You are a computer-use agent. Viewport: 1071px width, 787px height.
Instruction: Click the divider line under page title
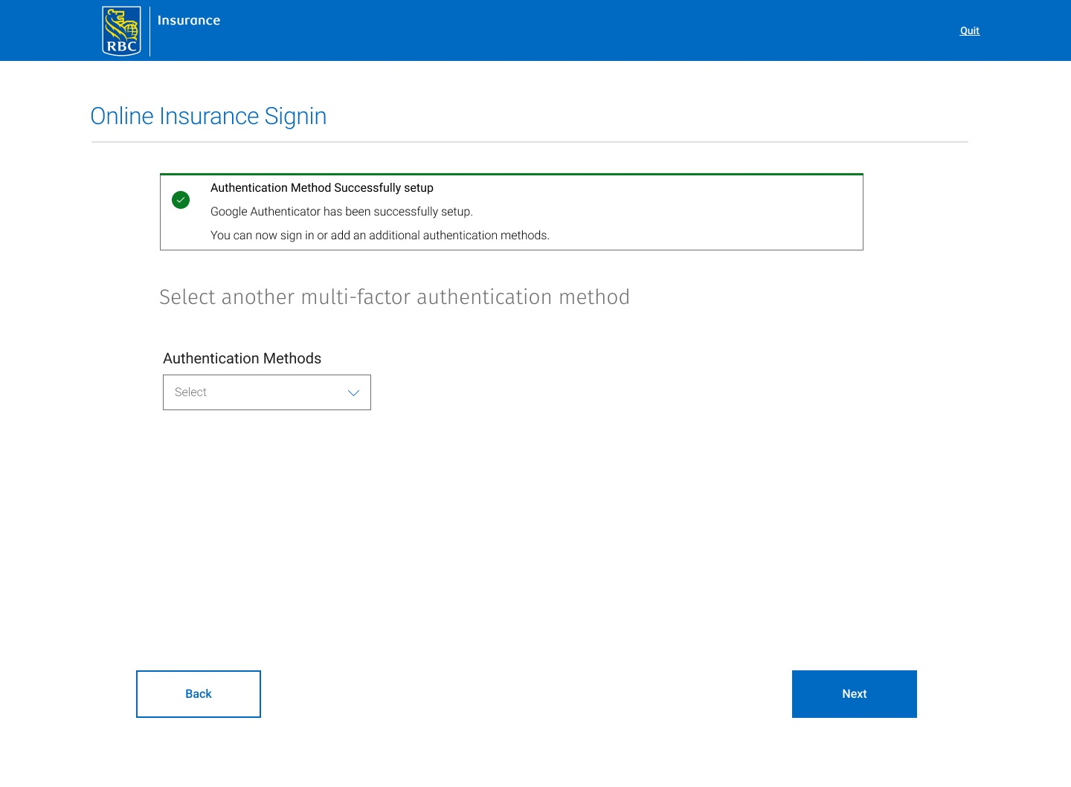[x=530, y=142]
